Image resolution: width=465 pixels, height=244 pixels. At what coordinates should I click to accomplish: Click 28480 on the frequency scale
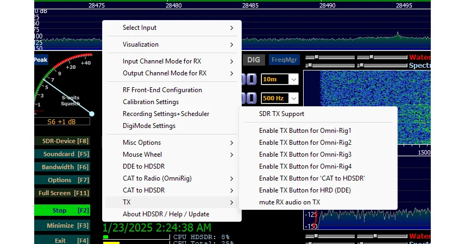tap(174, 5)
